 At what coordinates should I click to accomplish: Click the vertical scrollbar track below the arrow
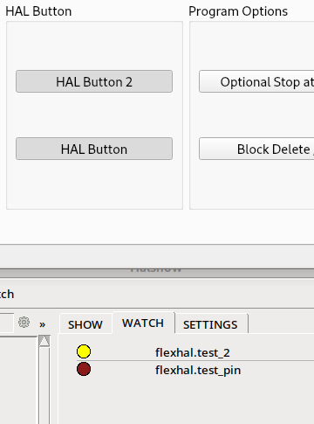[44, 385]
